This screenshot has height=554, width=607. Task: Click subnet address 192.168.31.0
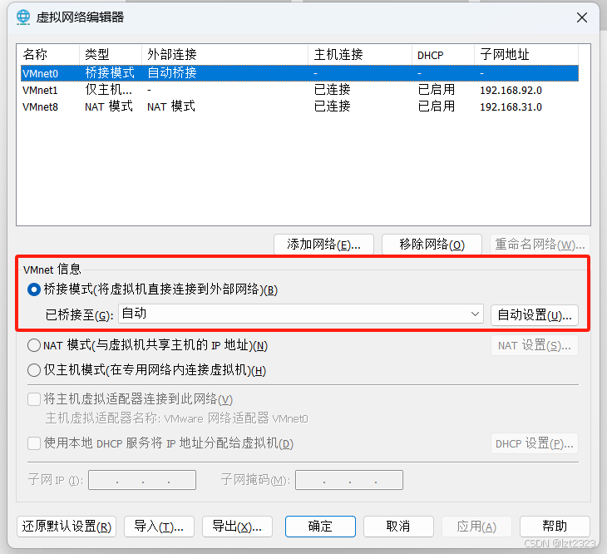tap(511, 106)
